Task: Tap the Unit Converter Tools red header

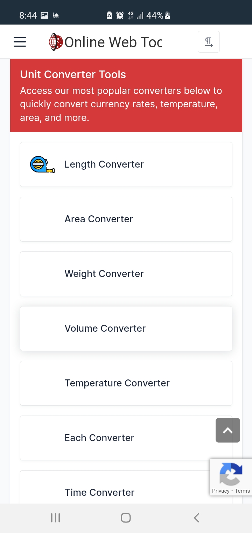Action: point(126,95)
